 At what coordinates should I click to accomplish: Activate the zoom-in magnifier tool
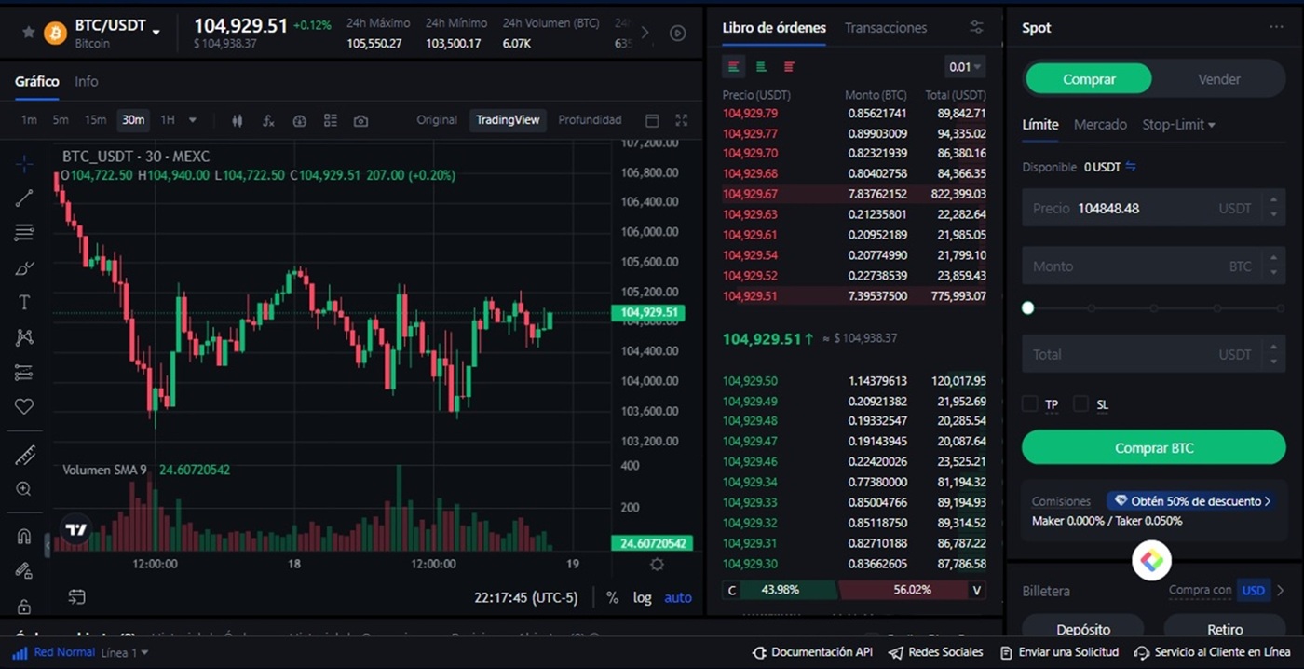[x=24, y=489]
